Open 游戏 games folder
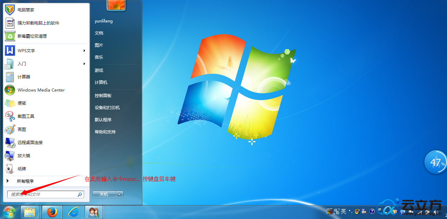This screenshot has height=219, width=447. [99, 70]
